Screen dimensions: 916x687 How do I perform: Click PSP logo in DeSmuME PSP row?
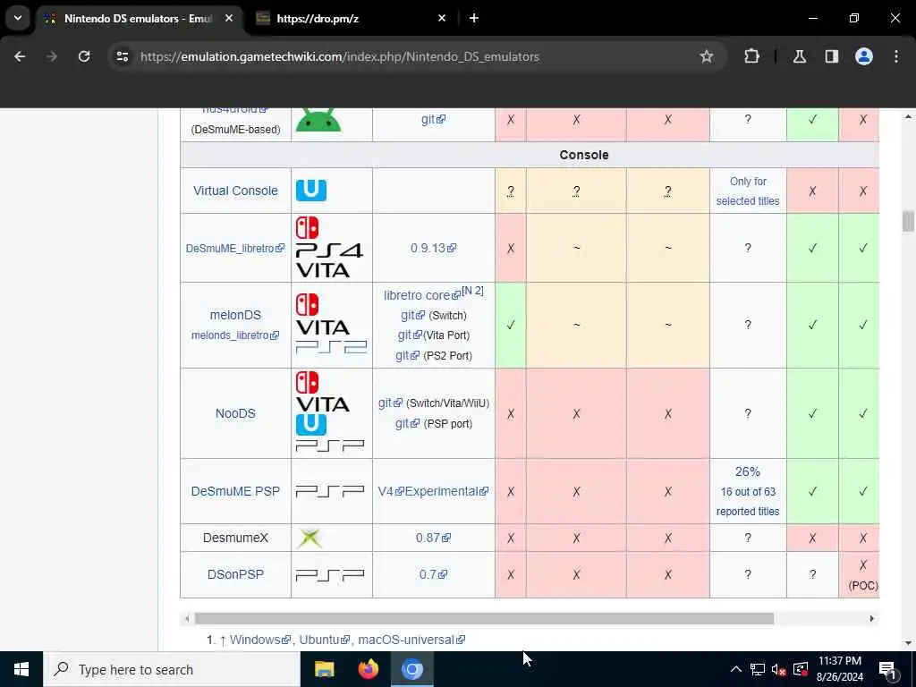coord(330,491)
